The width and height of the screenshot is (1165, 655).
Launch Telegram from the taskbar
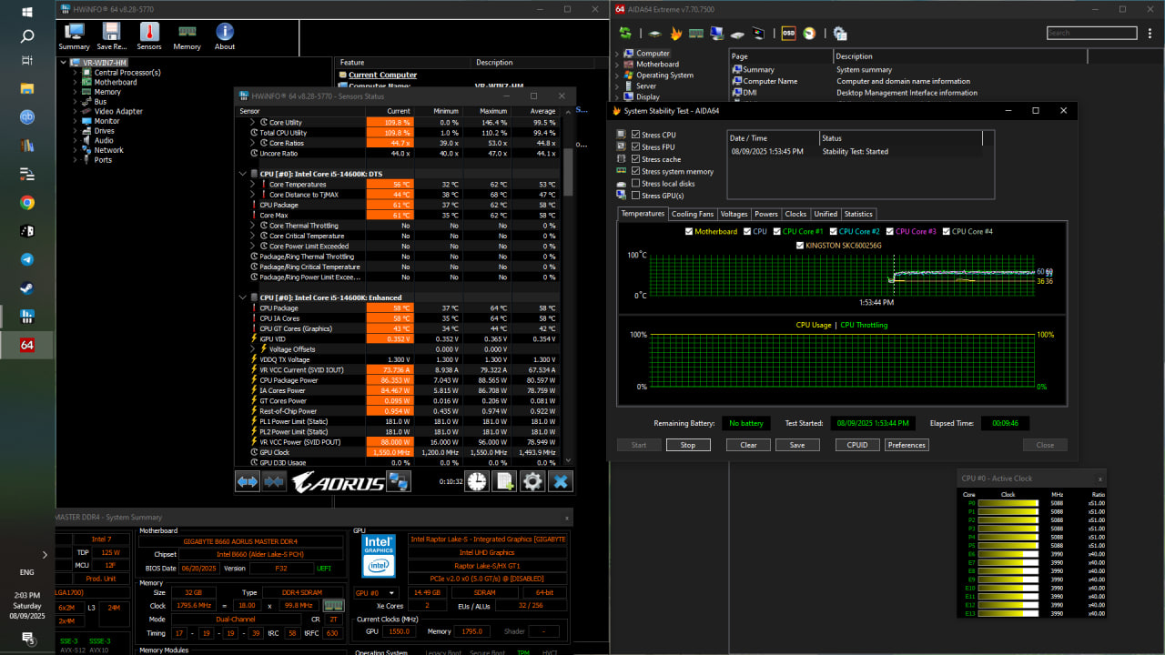pyautogui.click(x=27, y=259)
